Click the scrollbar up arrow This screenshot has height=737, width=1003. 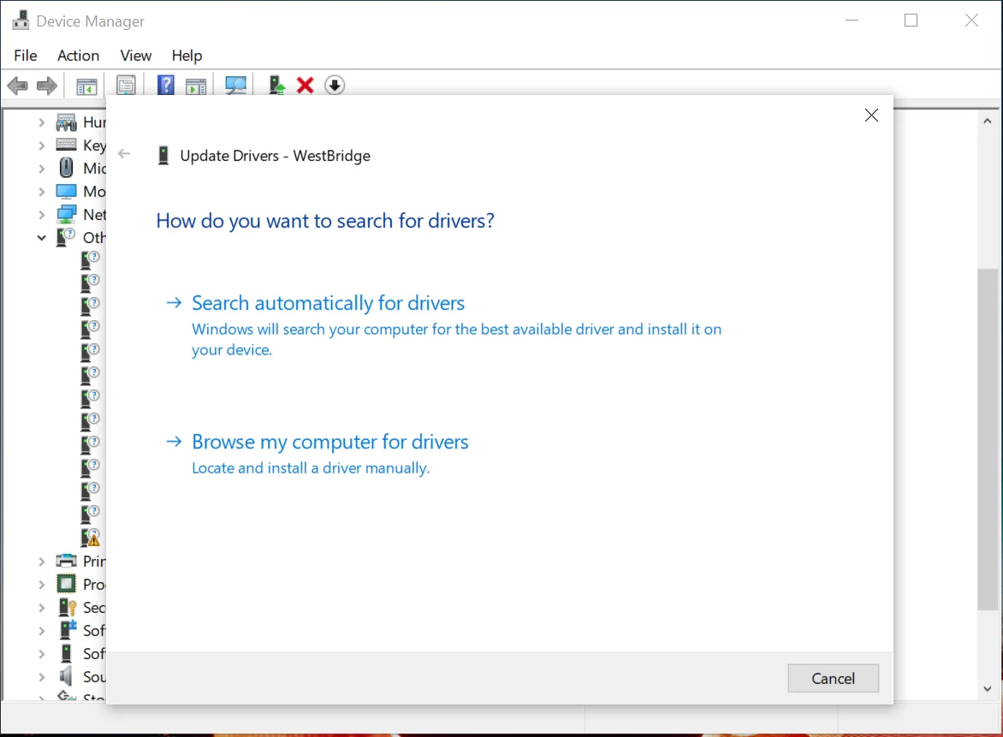[x=987, y=121]
